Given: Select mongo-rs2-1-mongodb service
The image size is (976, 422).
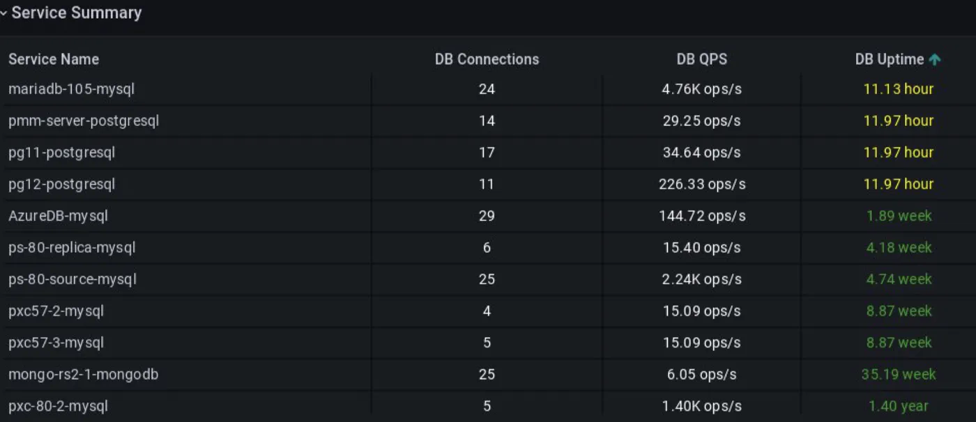Looking at the screenshot, I should click(83, 375).
